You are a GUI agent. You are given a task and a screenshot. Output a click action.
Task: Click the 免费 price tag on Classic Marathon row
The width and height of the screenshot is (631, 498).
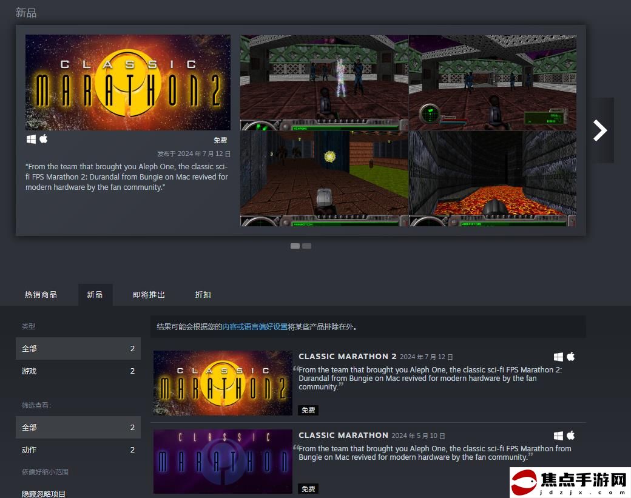(x=308, y=489)
